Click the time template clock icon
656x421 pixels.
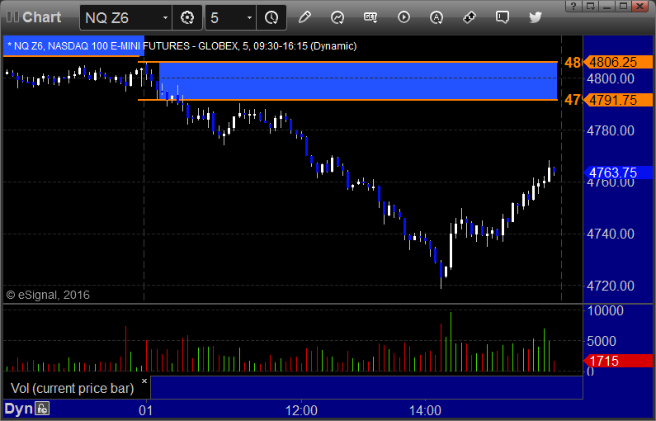pos(271,17)
